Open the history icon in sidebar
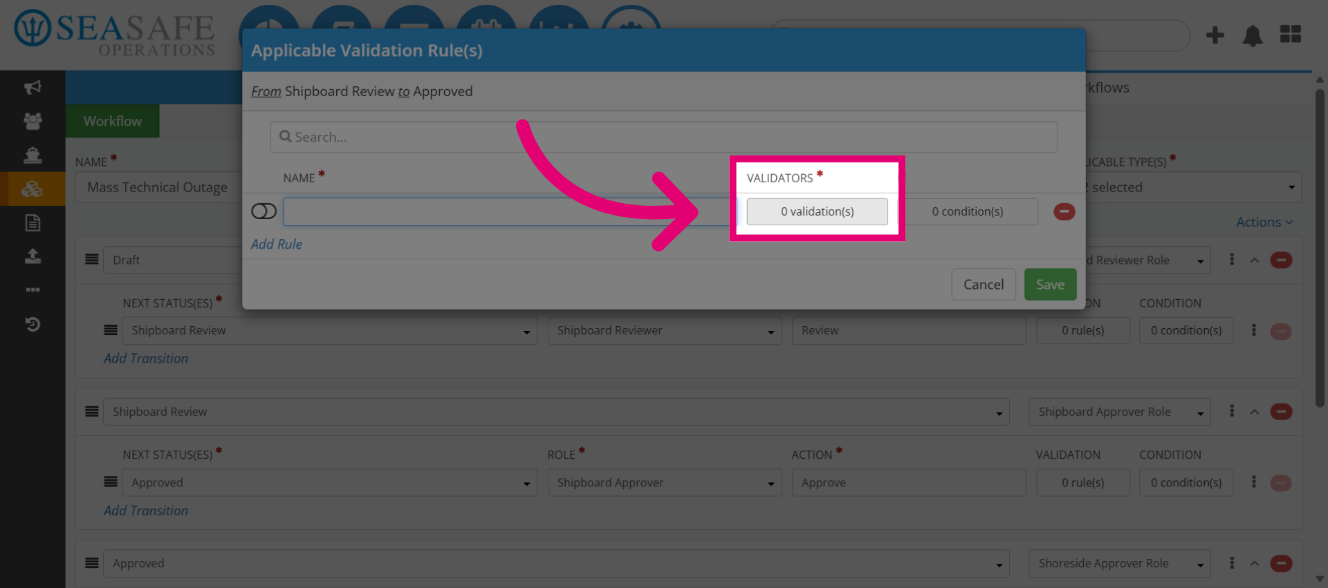The height and width of the screenshot is (588, 1328). tap(33, 323)
